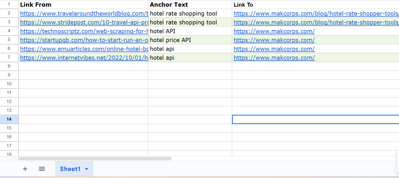Select the 'Anchor Text' header cell
The width and height of the screenshot is (399, 178).
pyautogui.click(x=190, y=5)
